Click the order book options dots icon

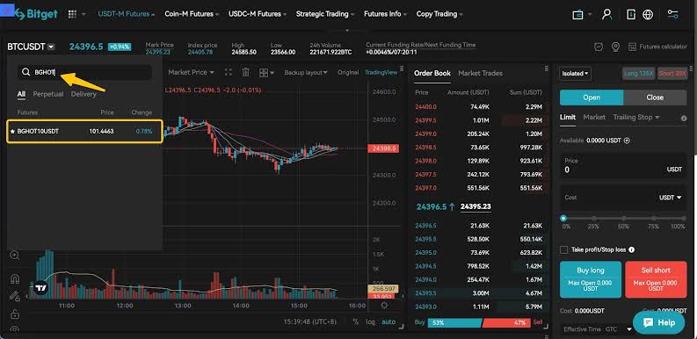pyautogui.click(x=547, y=69)
